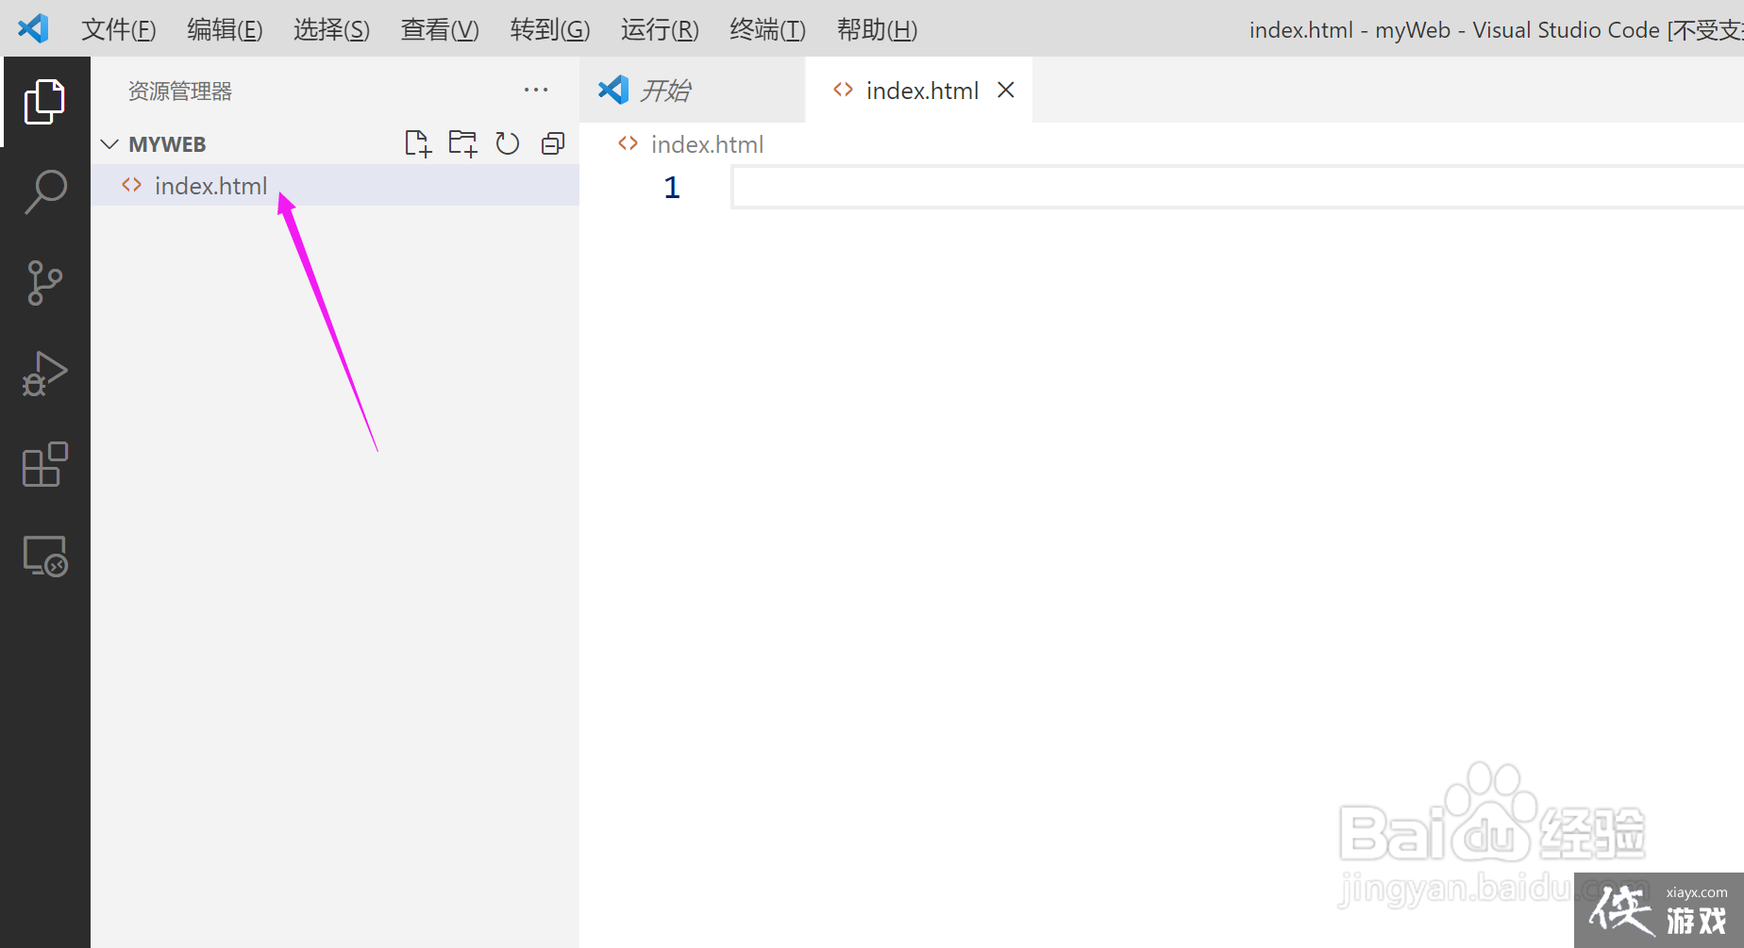
Task: Switch to the 开始 tab
Action: point(692,90)
